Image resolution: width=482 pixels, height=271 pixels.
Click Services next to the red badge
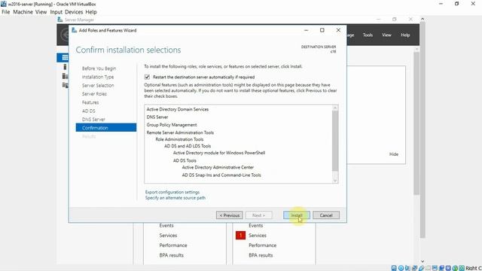click(258, 236)
